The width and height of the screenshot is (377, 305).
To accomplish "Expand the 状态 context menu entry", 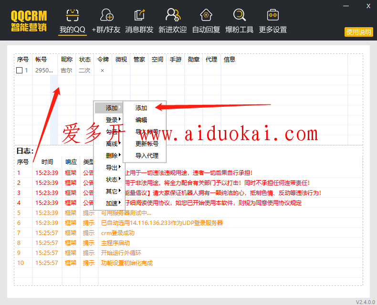I will pos(109,179).
